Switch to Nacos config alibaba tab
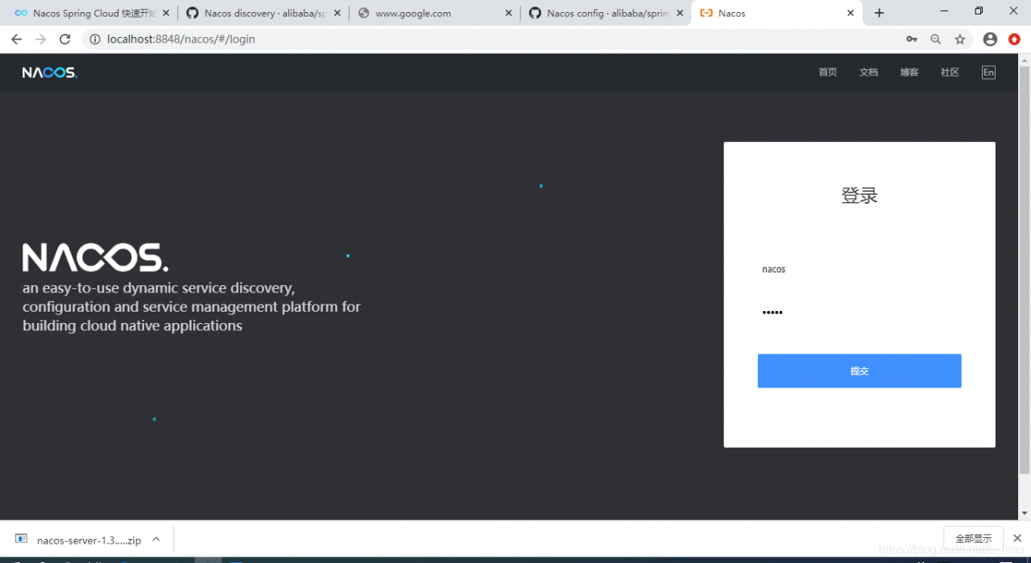 (606, 13)
